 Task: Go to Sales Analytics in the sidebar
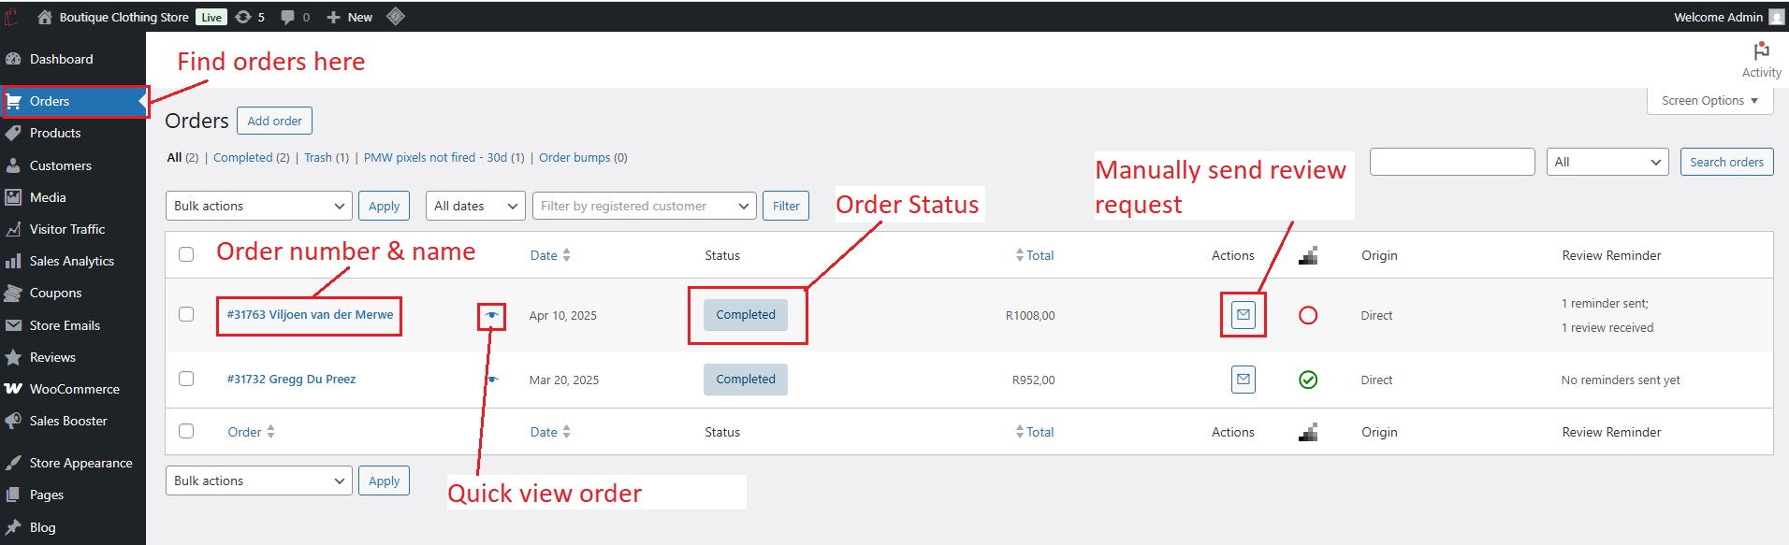click(x=71, y=261)
